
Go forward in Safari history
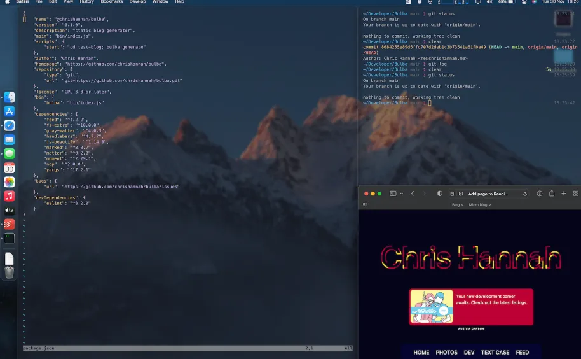point(424,194)
